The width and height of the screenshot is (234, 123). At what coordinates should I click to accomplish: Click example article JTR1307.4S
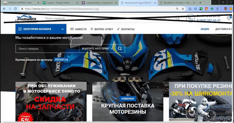point(61,60)
